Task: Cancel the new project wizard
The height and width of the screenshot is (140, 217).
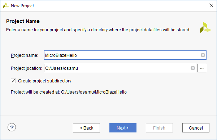Action: pyautogui.click(x=196, y=128)
